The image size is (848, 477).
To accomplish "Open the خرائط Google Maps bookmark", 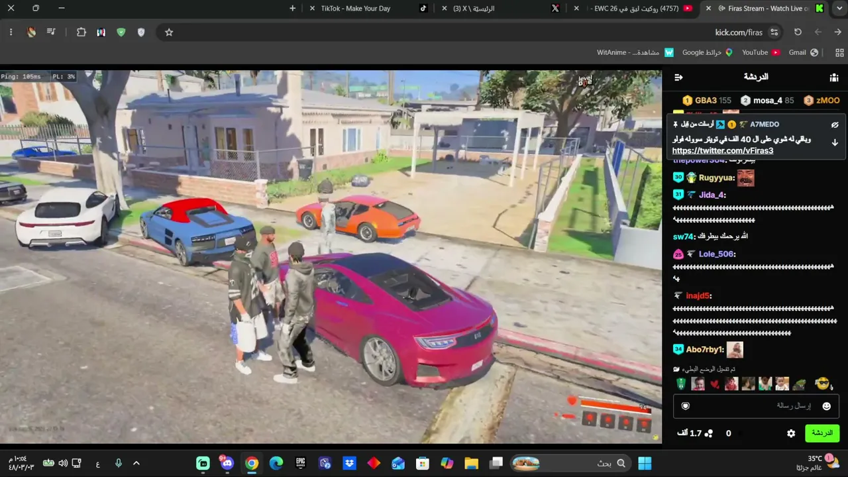I will pyautogui.click(x=708, y=52).
